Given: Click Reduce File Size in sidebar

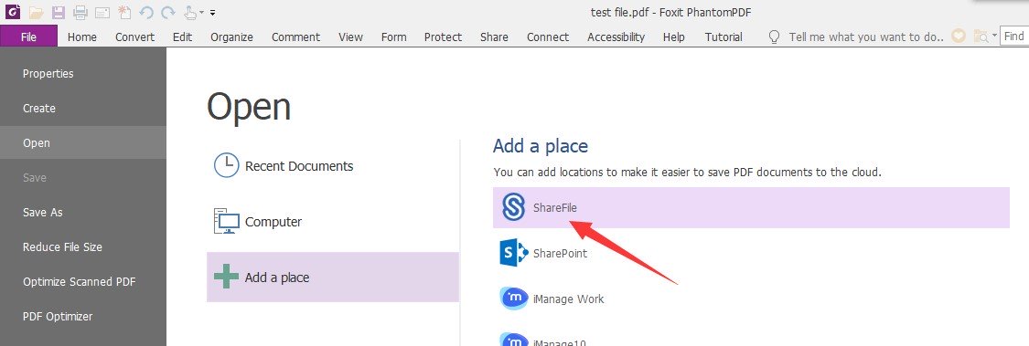Looking at the screenshot, I should pyautogui.click(x=62, y=247).
